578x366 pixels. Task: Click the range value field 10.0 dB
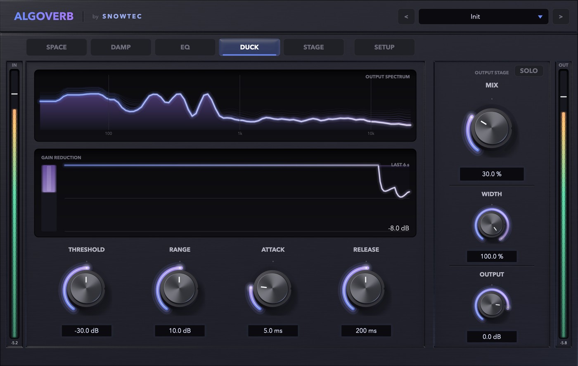coord(180,330)
